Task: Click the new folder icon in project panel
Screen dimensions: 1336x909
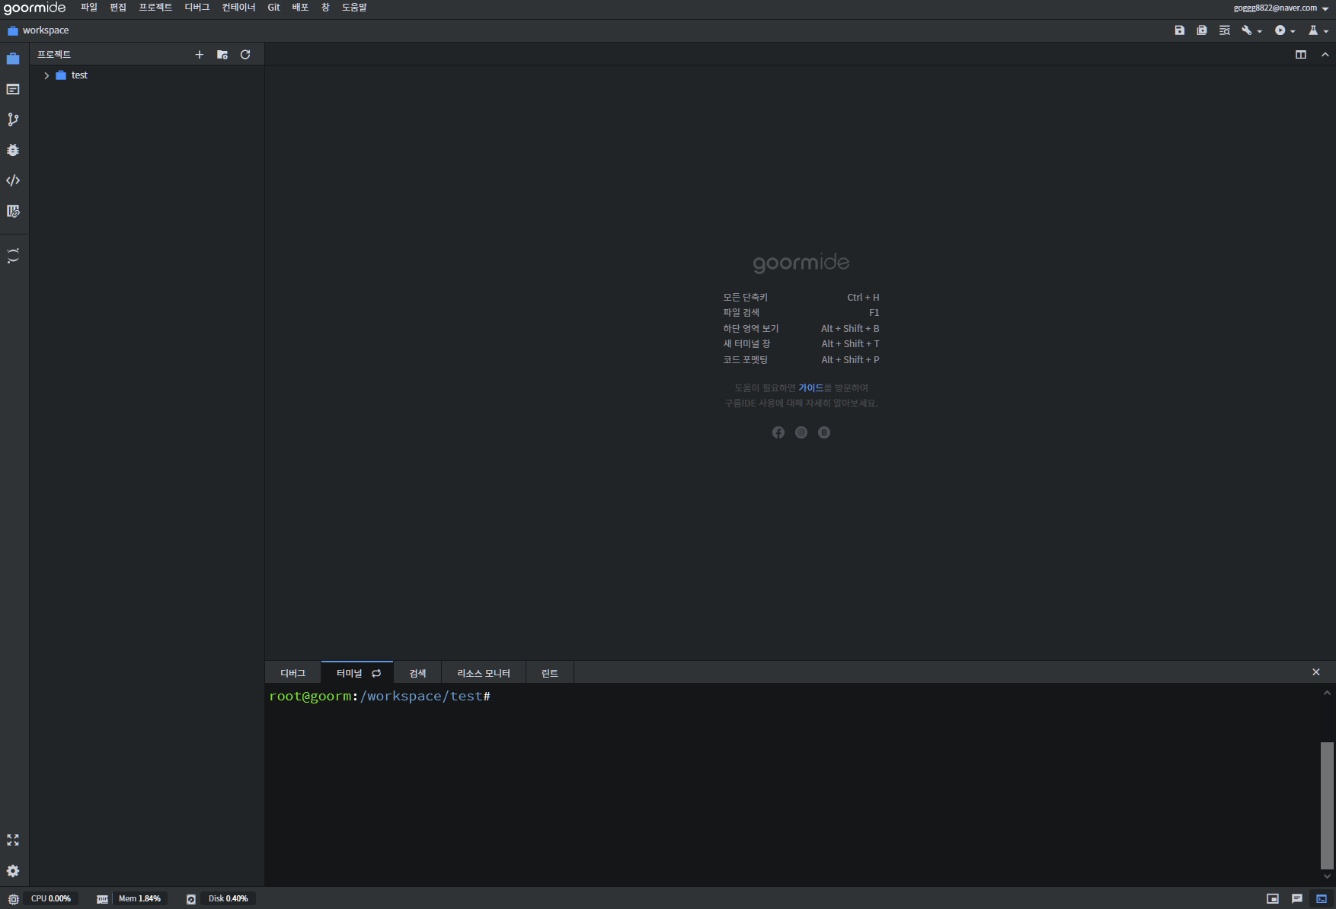Action: pos(222,55)
